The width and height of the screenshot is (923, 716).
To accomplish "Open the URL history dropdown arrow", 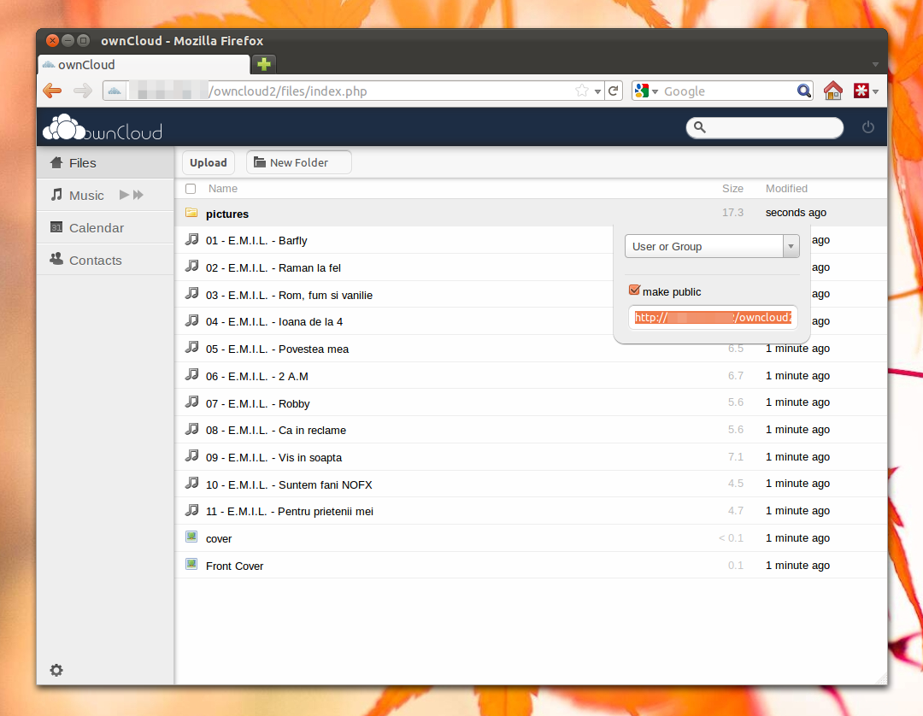I will coord(597,91).
